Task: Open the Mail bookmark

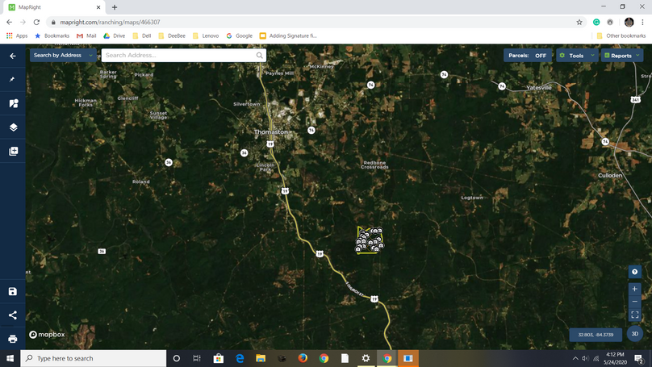Action: click(86, 35)
